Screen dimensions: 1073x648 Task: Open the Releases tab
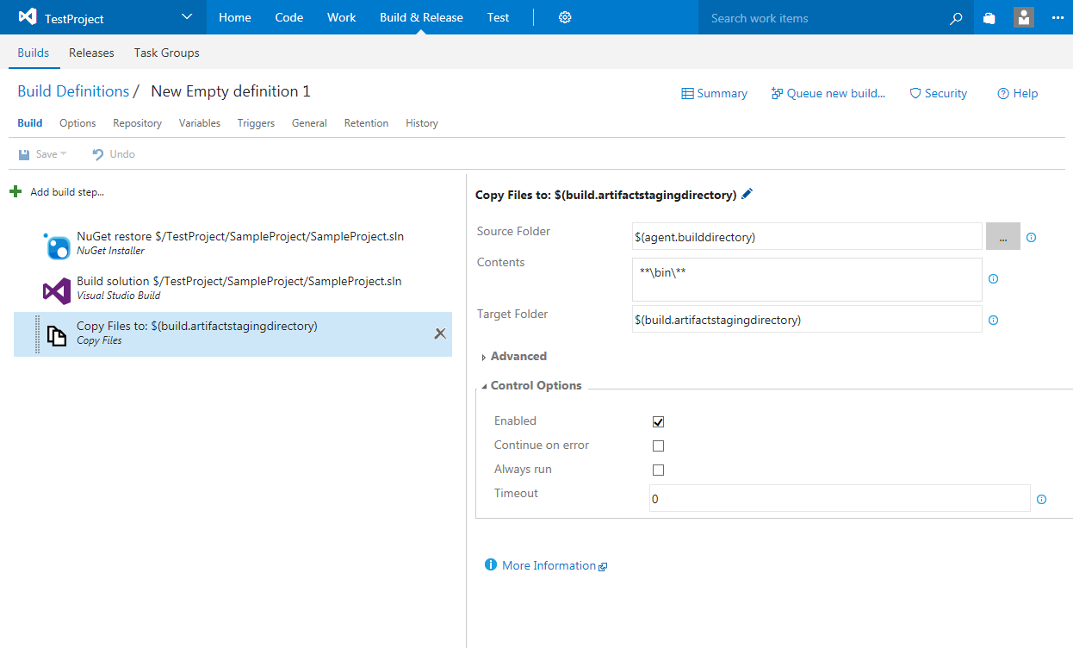[x=91, y=53]
